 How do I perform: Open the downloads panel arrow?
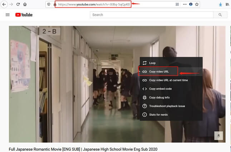[220, 4]
